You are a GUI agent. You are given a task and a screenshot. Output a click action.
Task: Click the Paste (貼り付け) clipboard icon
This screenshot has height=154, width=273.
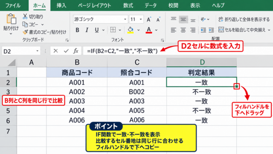(11, 19)
